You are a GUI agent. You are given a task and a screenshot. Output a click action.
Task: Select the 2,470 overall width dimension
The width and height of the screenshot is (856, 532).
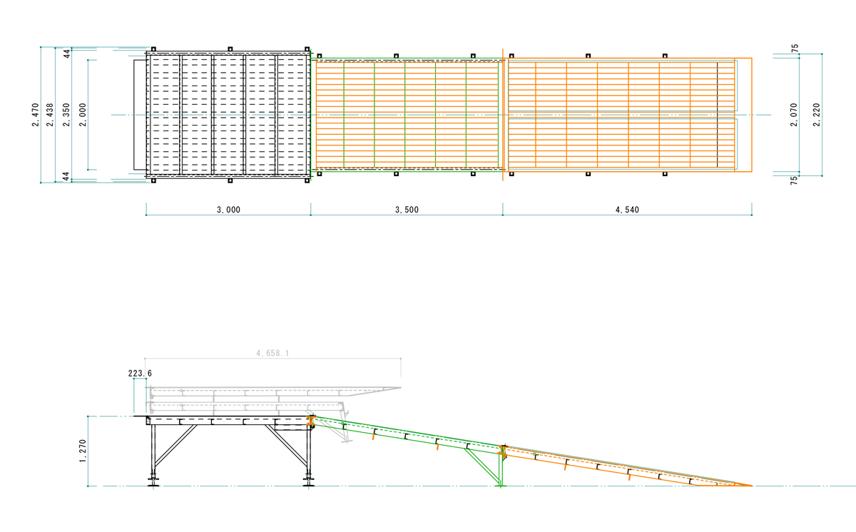[36, 114]
